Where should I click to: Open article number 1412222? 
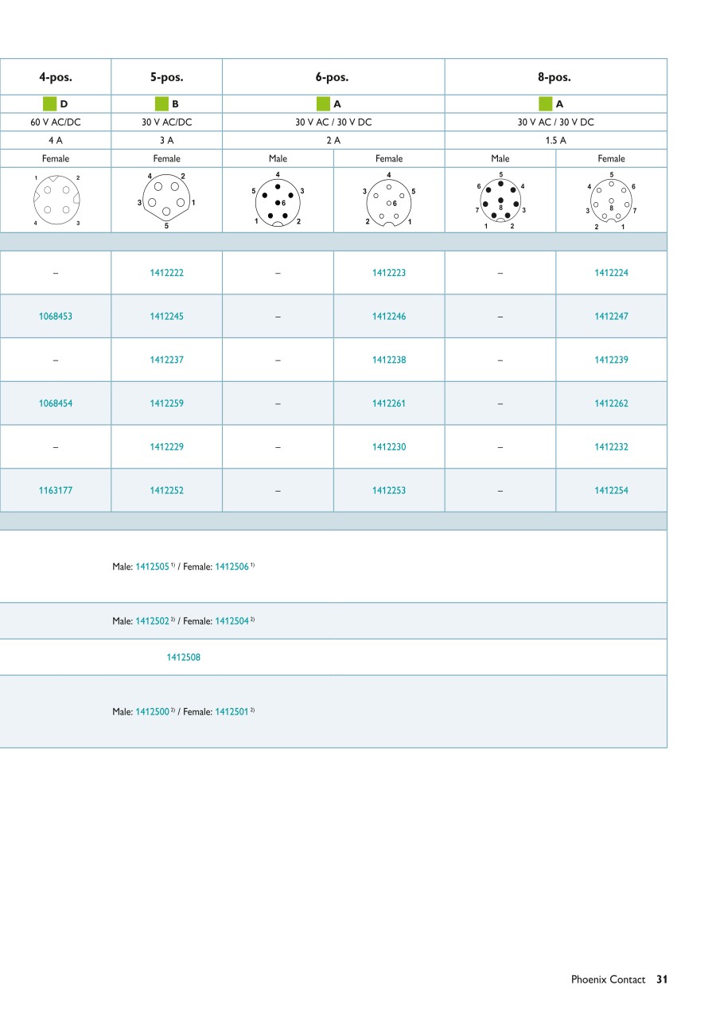coord(166,273)
